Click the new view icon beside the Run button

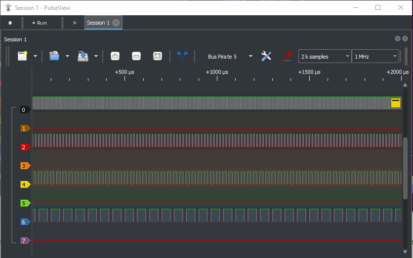75,23
